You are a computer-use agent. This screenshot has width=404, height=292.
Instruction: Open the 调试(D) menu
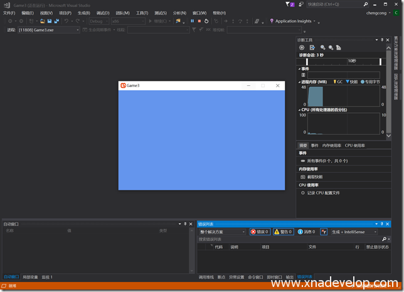pyautogui.click(x=103, y=13)
